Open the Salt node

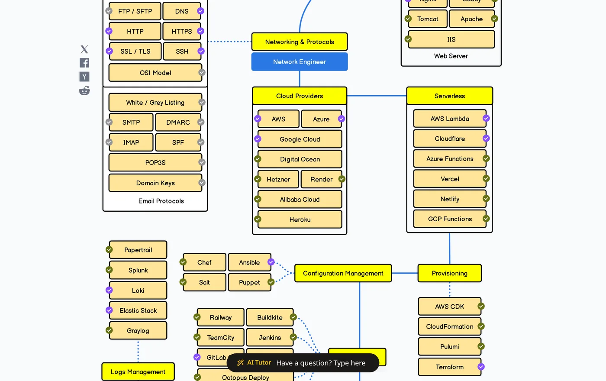coord(204,282)
